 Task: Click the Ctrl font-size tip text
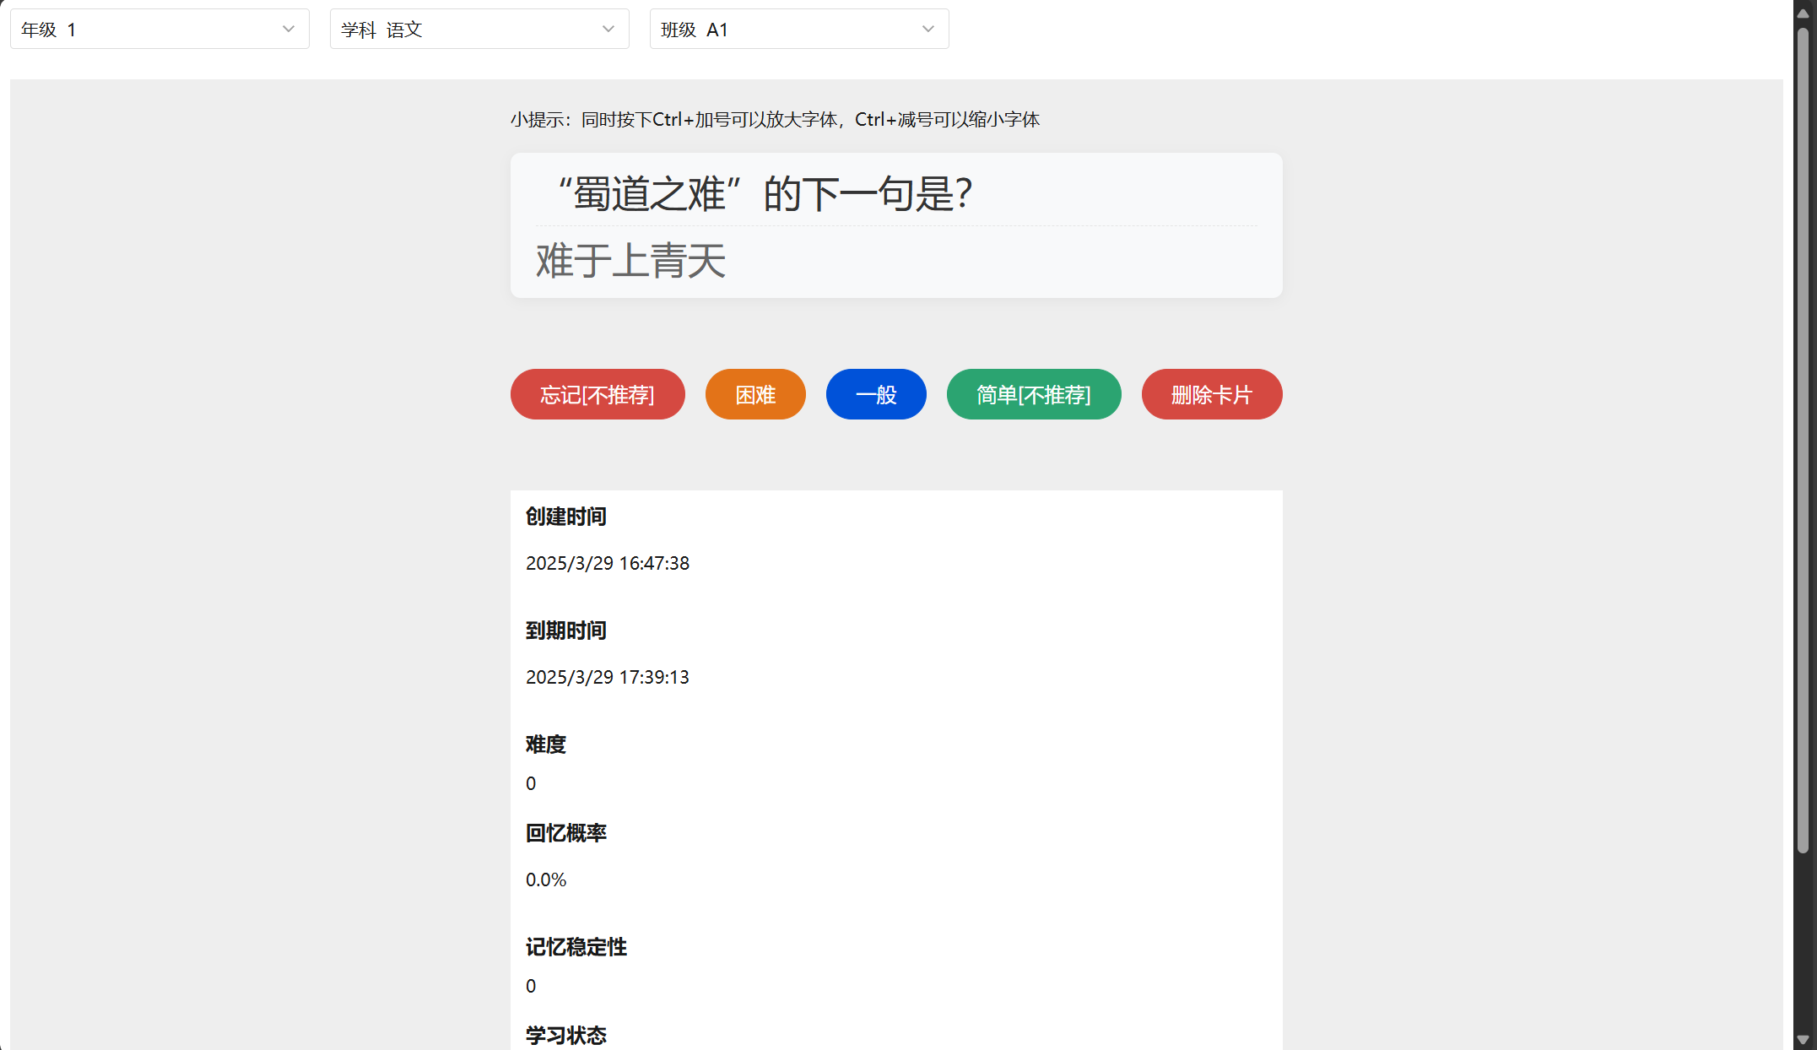click(x=775, y=120)
